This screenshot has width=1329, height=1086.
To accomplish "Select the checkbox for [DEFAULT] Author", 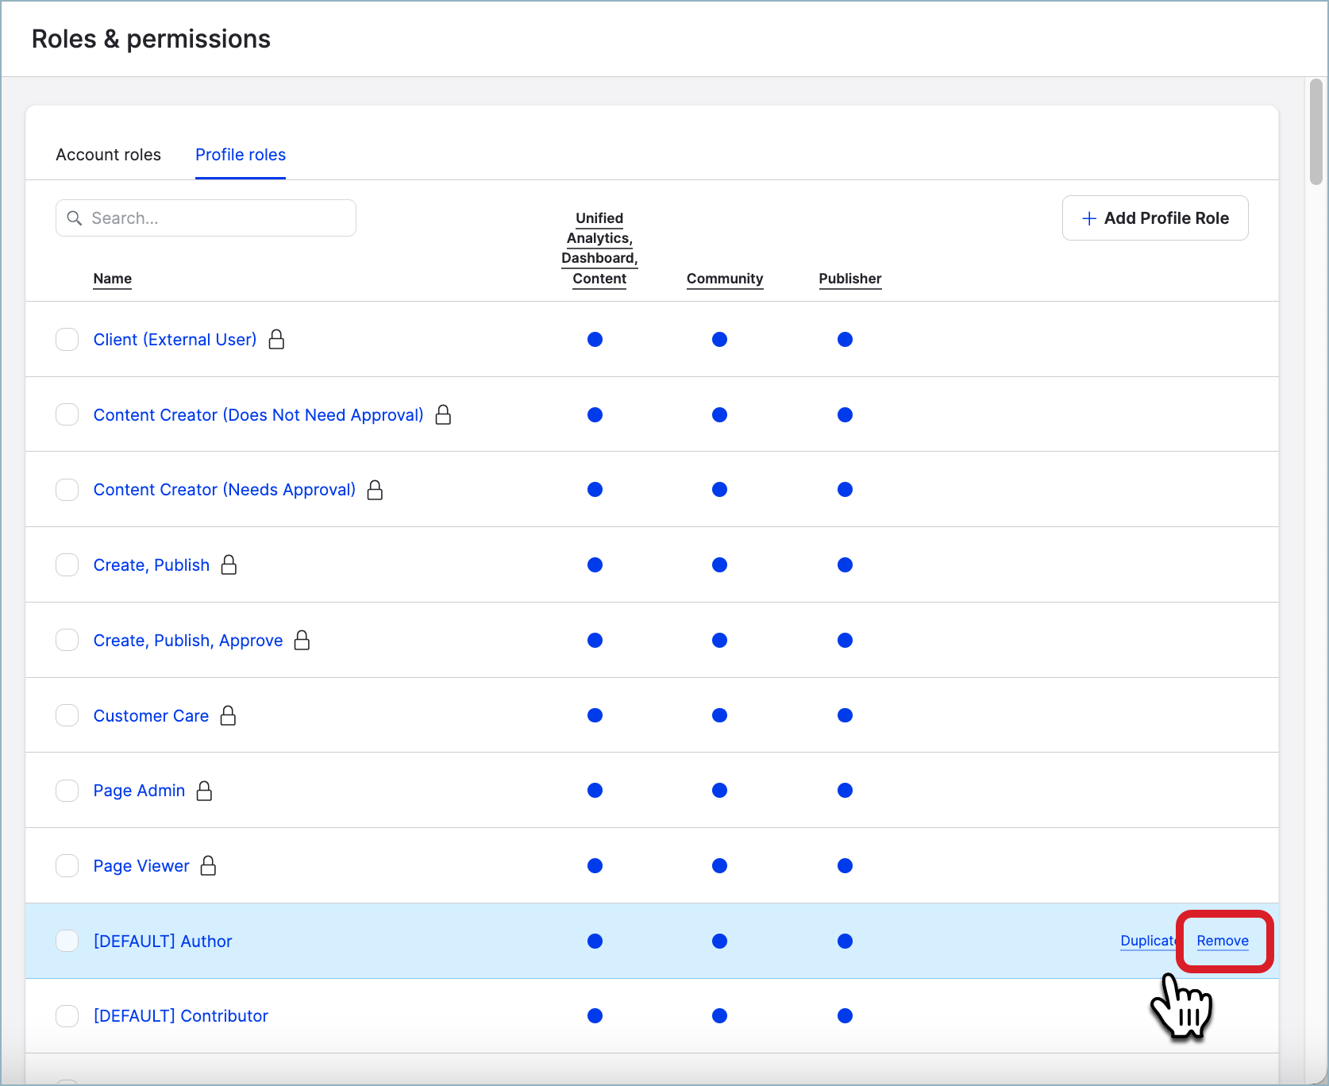I will (x=67, y=941).
